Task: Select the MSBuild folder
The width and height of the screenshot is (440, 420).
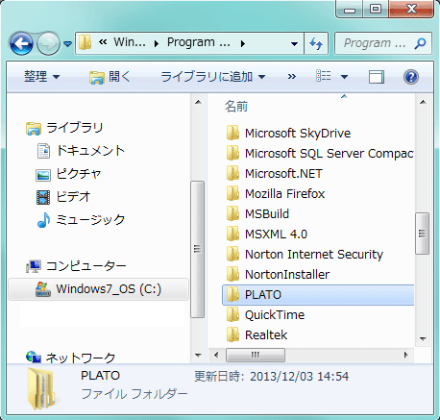Action: pos(257,214)
